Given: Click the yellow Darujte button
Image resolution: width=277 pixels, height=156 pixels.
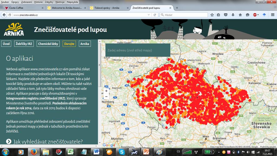Looking at the screenshot, I should 69,44.
